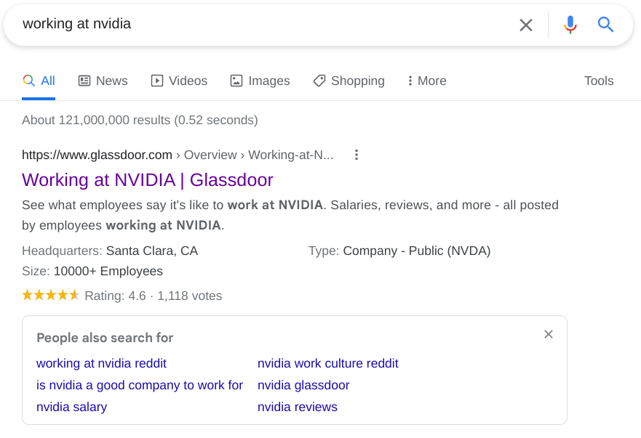
Task: Click the blue magnifying glass search button
Action: [x=605, y=25]
